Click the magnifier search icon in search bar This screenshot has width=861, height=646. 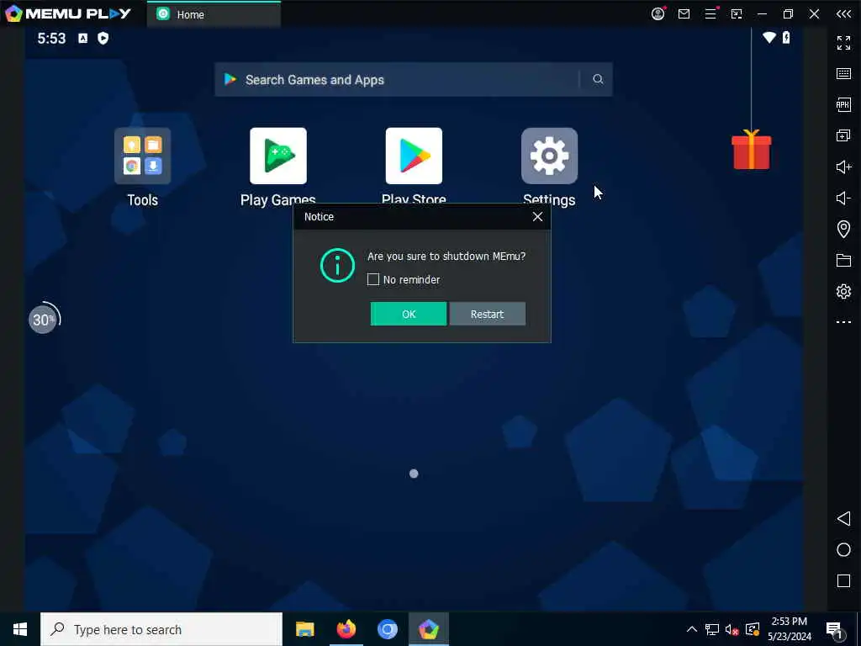(x=598, y=80)
